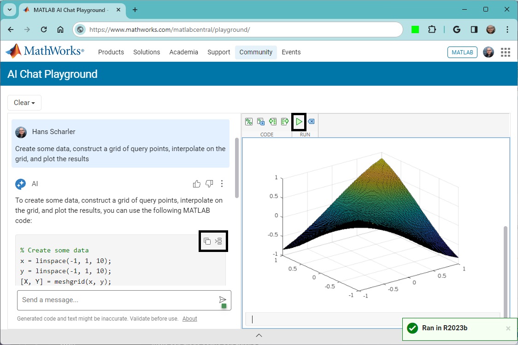Image resolution: width=518 pixels, height=345 pixels.
Task: Click the Uncomment code icon
Action: (x=261, y=122)
